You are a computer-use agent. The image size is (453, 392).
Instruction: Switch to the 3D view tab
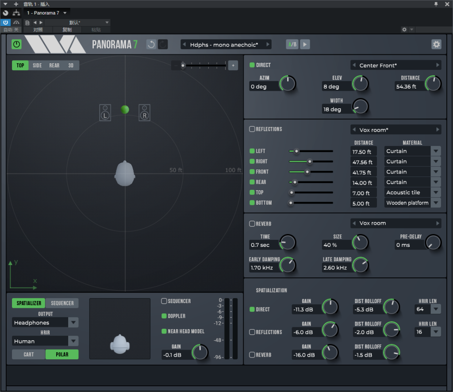pos(71,65)
